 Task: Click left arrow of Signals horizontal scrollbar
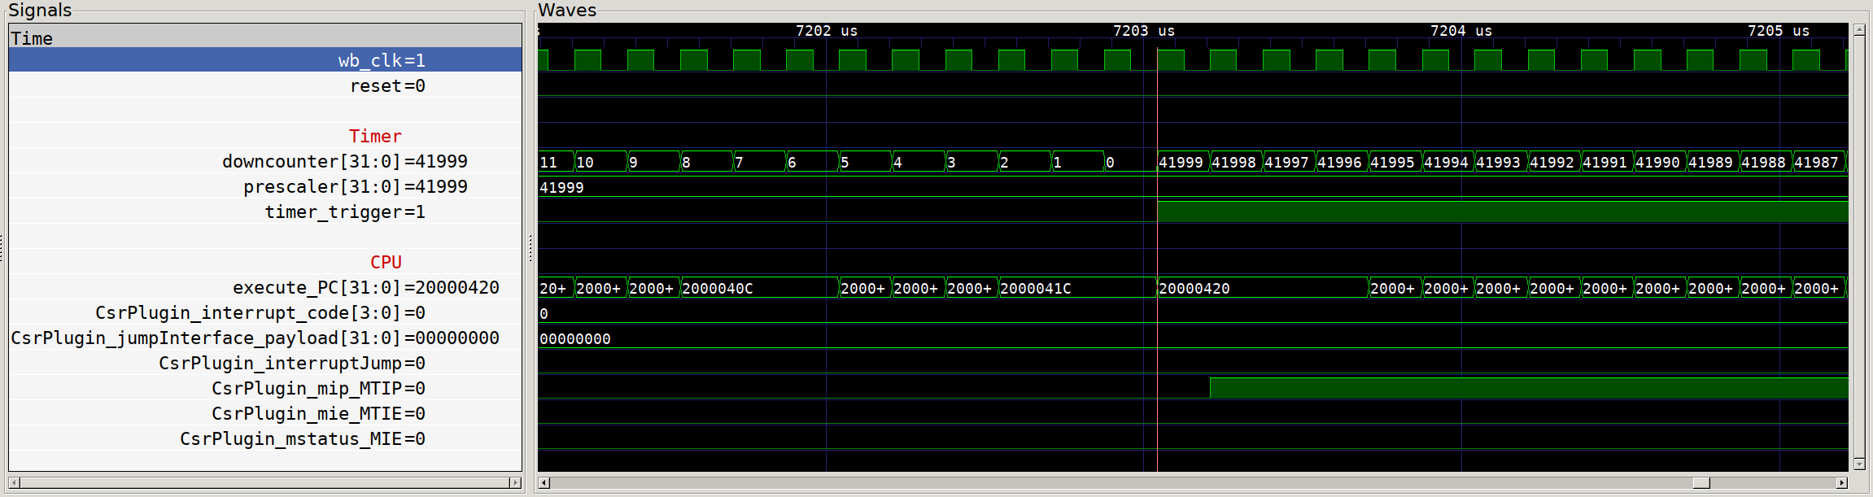[14, 482]
